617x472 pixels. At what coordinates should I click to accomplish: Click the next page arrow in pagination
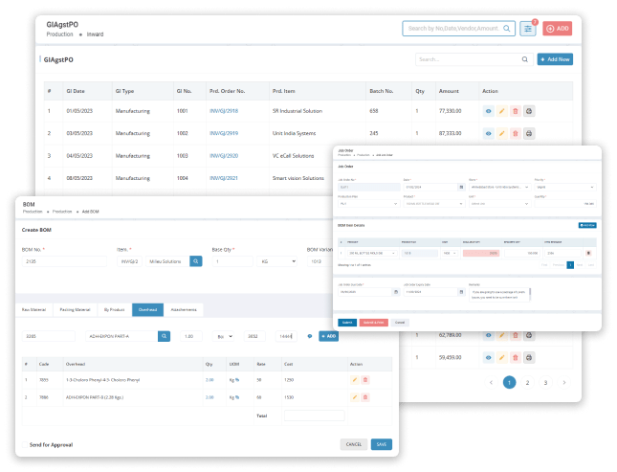coord(563,383)
